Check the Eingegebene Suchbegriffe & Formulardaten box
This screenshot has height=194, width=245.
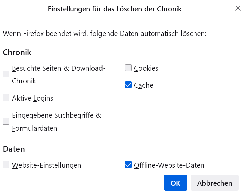click(6, 121)
